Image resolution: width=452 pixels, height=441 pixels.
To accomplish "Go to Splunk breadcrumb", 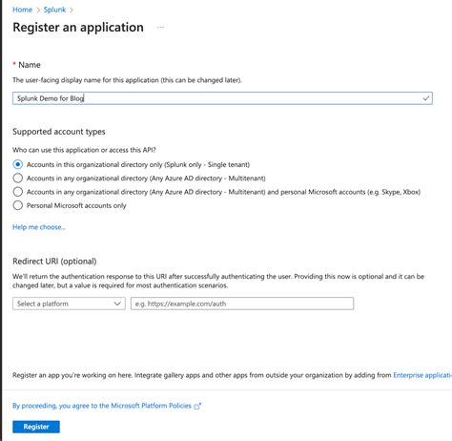I will [x=54, y=10].
